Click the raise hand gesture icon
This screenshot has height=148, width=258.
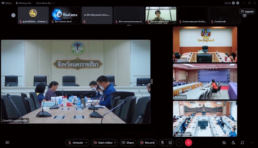163,142
